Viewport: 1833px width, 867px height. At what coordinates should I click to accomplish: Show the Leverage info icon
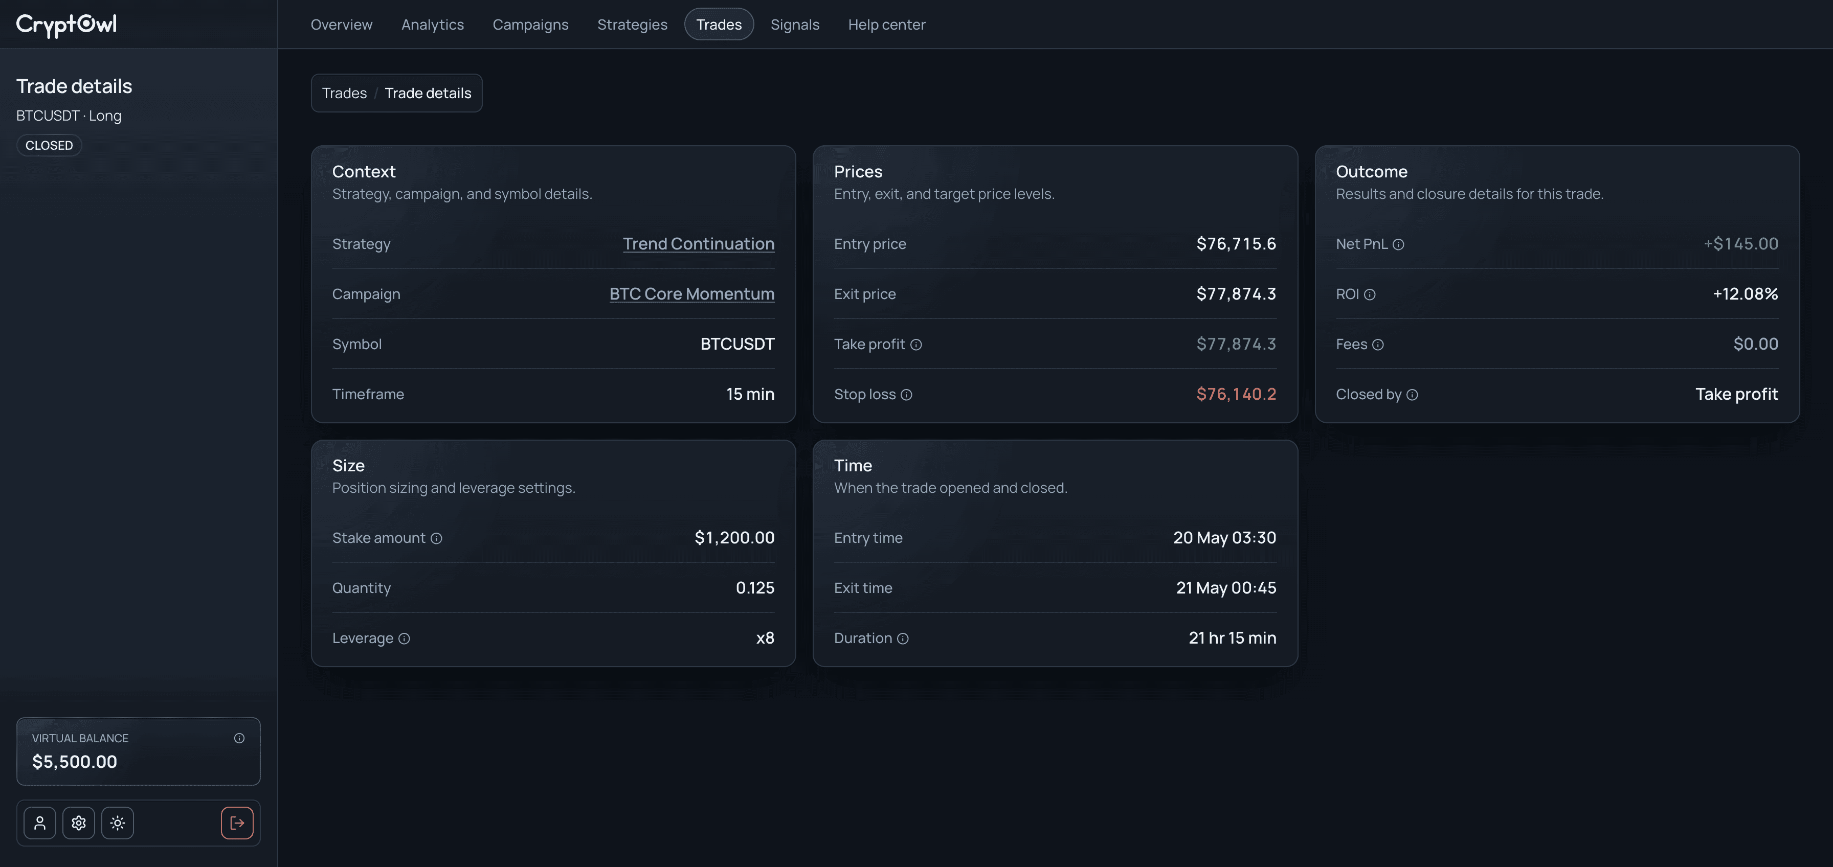point(404,638)
